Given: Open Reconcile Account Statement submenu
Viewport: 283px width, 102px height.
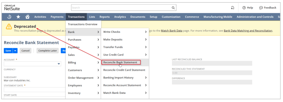Looking at the screenshot, I should (125, 85).
